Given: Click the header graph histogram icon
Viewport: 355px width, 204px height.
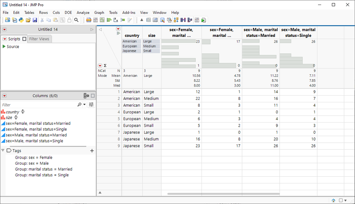Looking at the screenshot, I should tap(118, 33).
